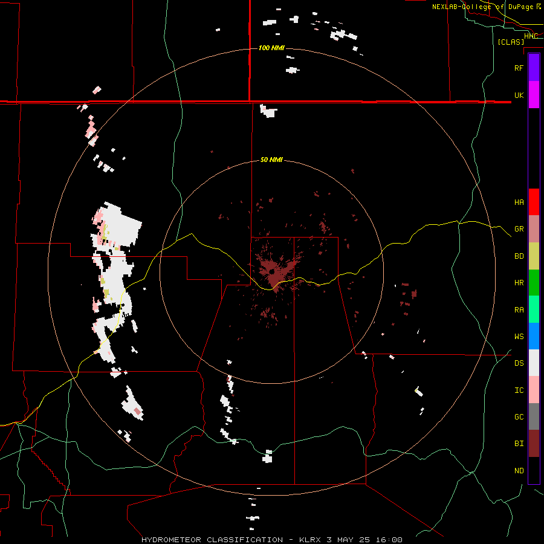
Task: Click the 100 NMI range ring label
Action: pyautogui.click(x=271, y=48)
